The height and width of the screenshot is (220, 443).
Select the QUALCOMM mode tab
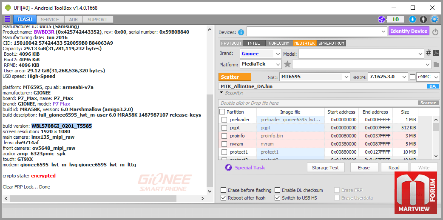click(279, 43)
